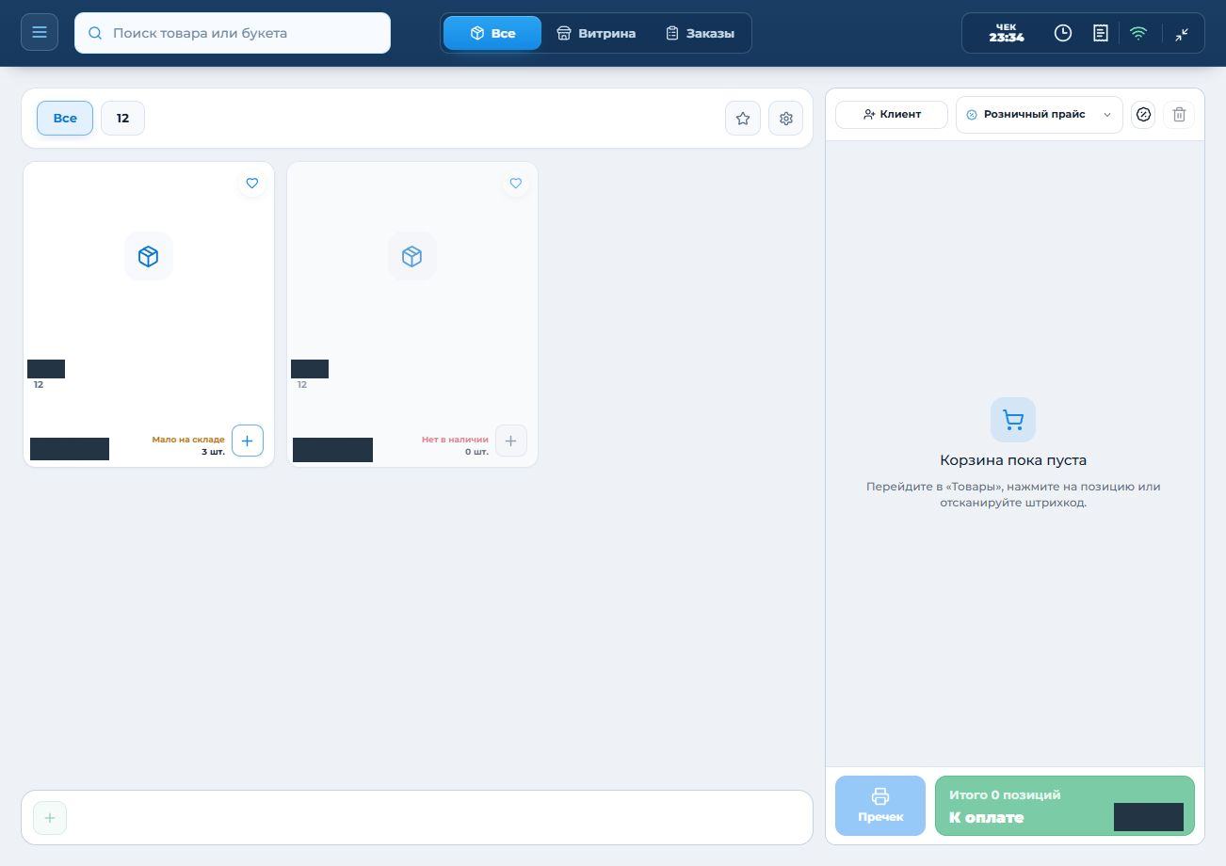The width and height of the screenshot is (1226, 866).
Task: Toggle favorite heart on out-of-stock product card
Action: (515, 184)
